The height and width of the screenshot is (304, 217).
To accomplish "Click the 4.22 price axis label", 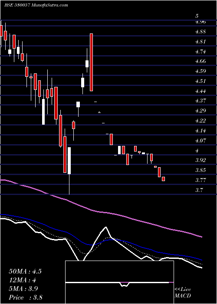I will click(201, 121).
